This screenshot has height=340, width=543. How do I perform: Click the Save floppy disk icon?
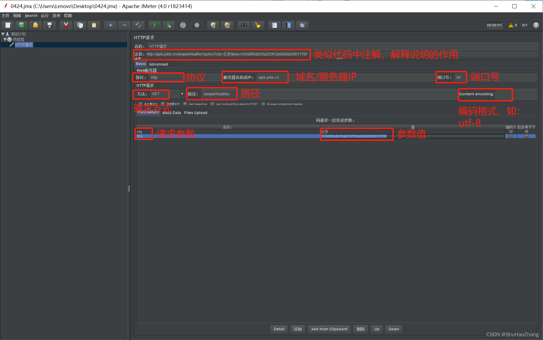[49, 25]
